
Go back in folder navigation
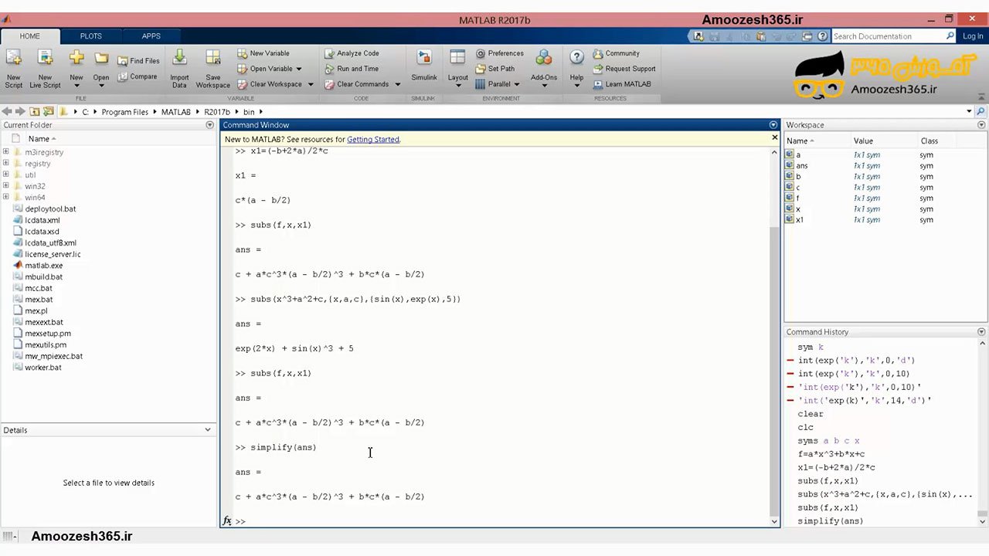point(7,112)
